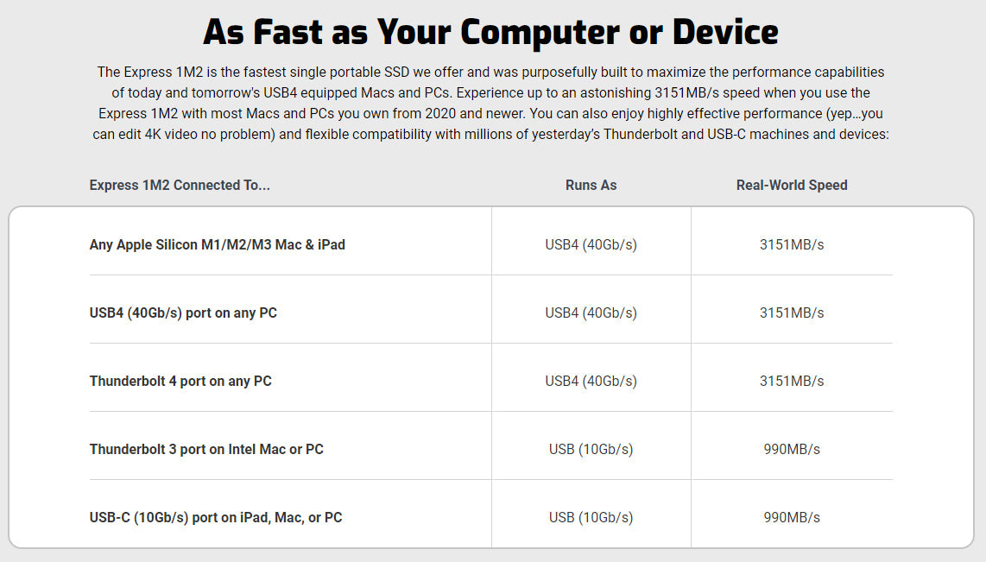Viewport: 986px width, 562px height.
Task: Select the "Express 1M2 Connected To..." column header
Action: (x=180, y=185)
